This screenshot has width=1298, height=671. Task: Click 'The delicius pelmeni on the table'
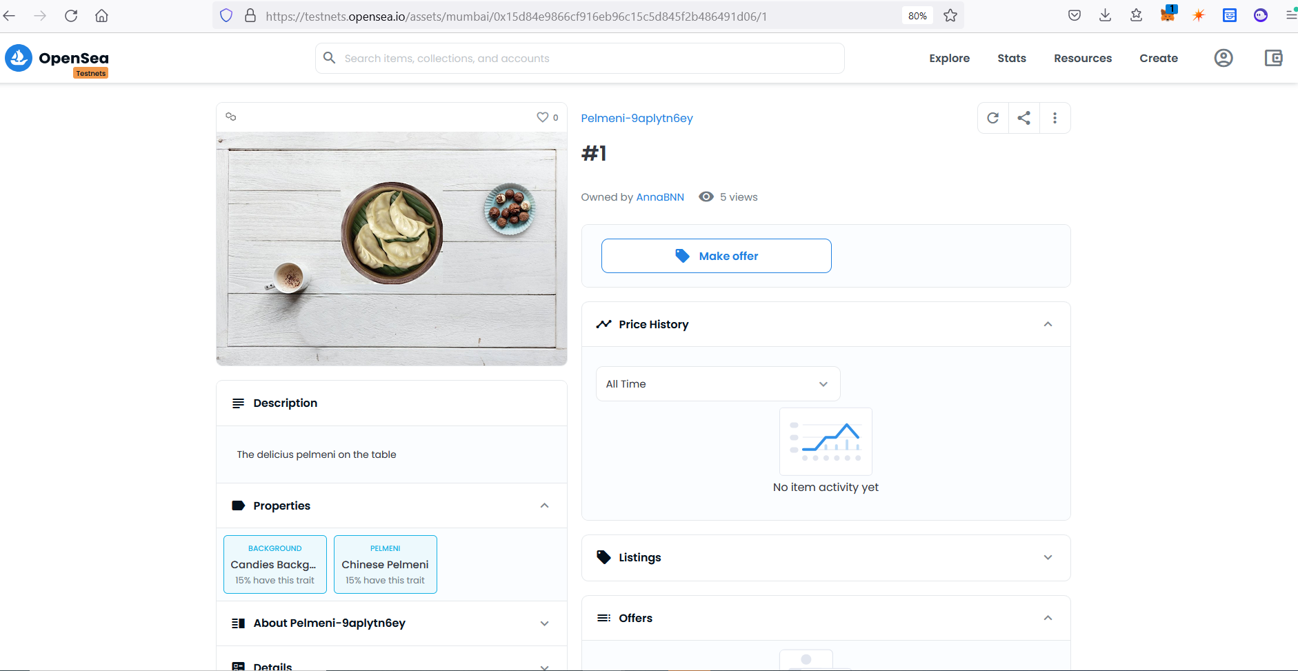[x=317, y=454]
